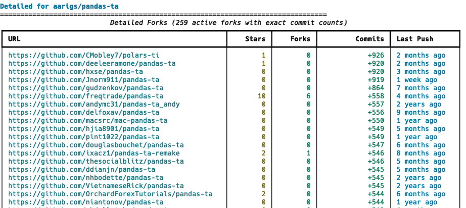Click the URL column header
The height and width of the screenshot is (208, 466).
14,39
